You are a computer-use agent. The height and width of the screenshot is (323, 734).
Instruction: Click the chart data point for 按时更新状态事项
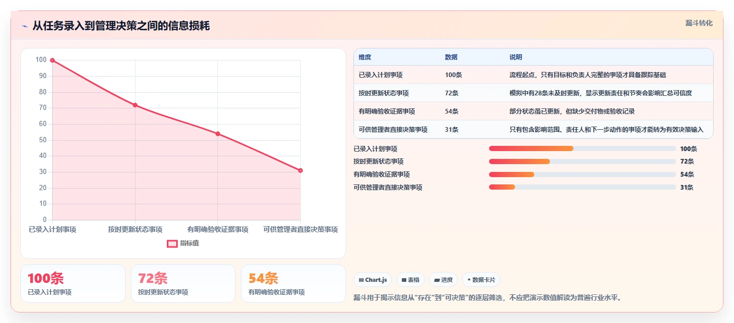coord(135,105)
